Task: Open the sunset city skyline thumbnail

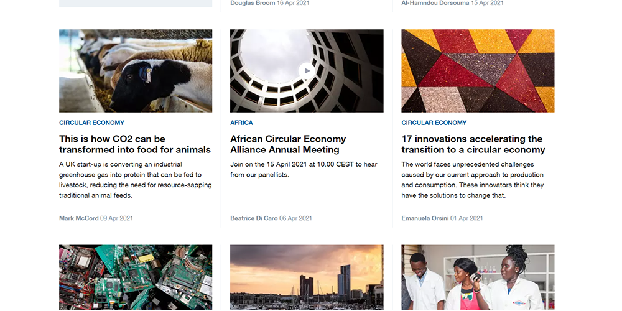Action: (x=307, y=277)
